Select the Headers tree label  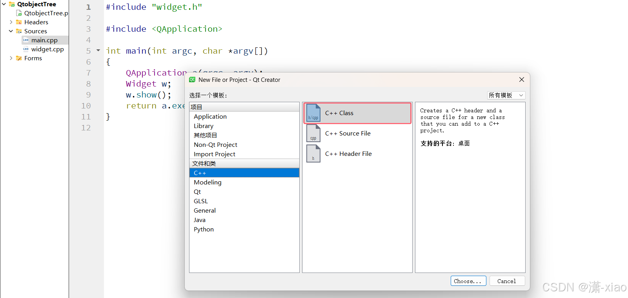[x=36, y=22]
